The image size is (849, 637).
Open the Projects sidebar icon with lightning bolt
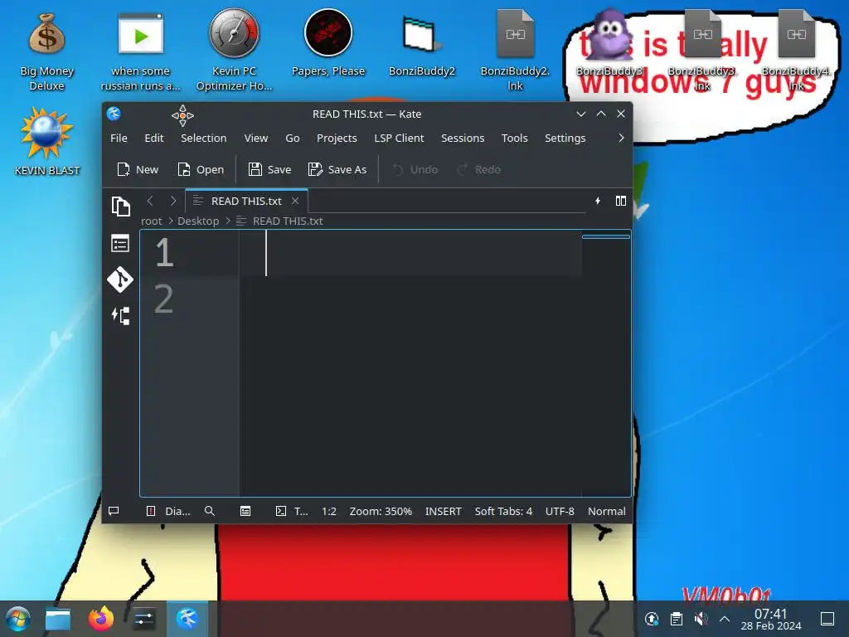[x=120, y=316]
